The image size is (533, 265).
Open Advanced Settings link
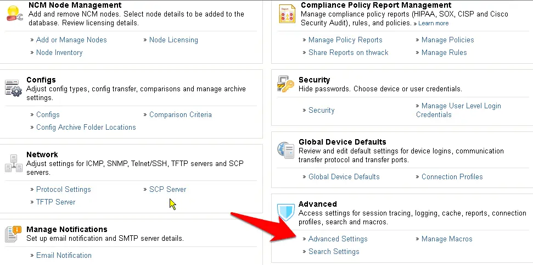click(338, 239)
